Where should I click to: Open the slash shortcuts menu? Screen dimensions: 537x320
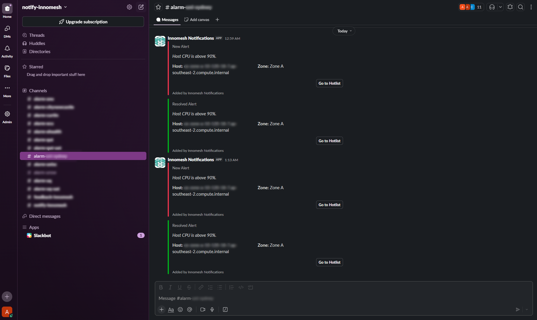point(225,309)
